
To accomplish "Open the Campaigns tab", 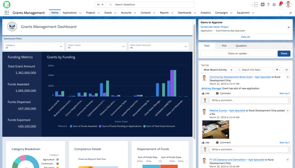I will 221,13.
